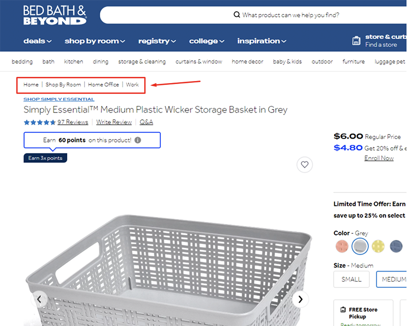407x326 pixels.
Task: Go to next product image arrow
Action: pyautogui.click(x=301, y=299)
